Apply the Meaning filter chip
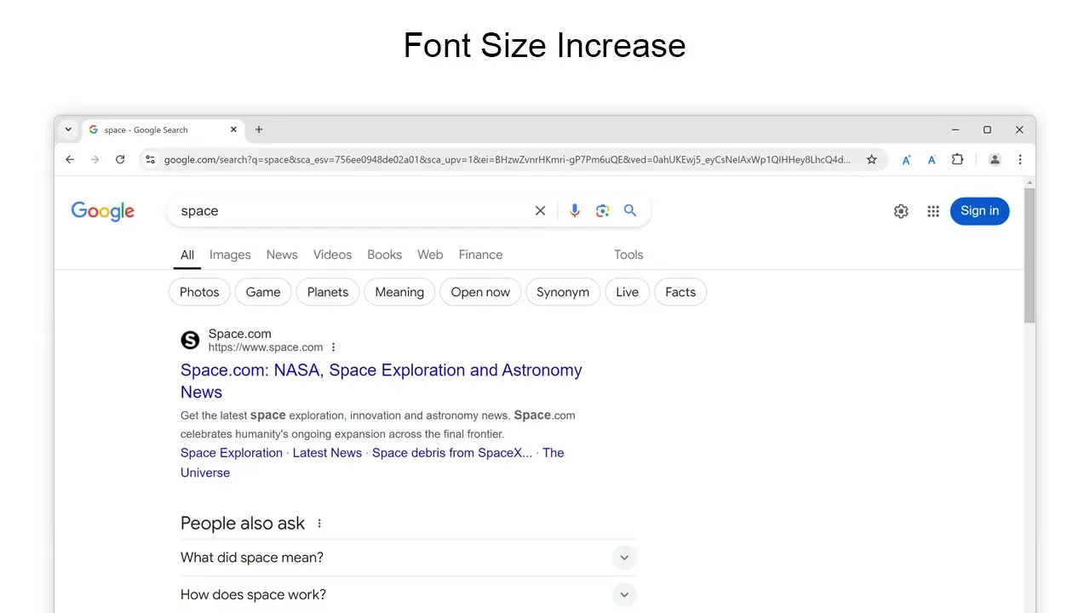The height and width of the screenshot is (613, 1090). [399, 292]
